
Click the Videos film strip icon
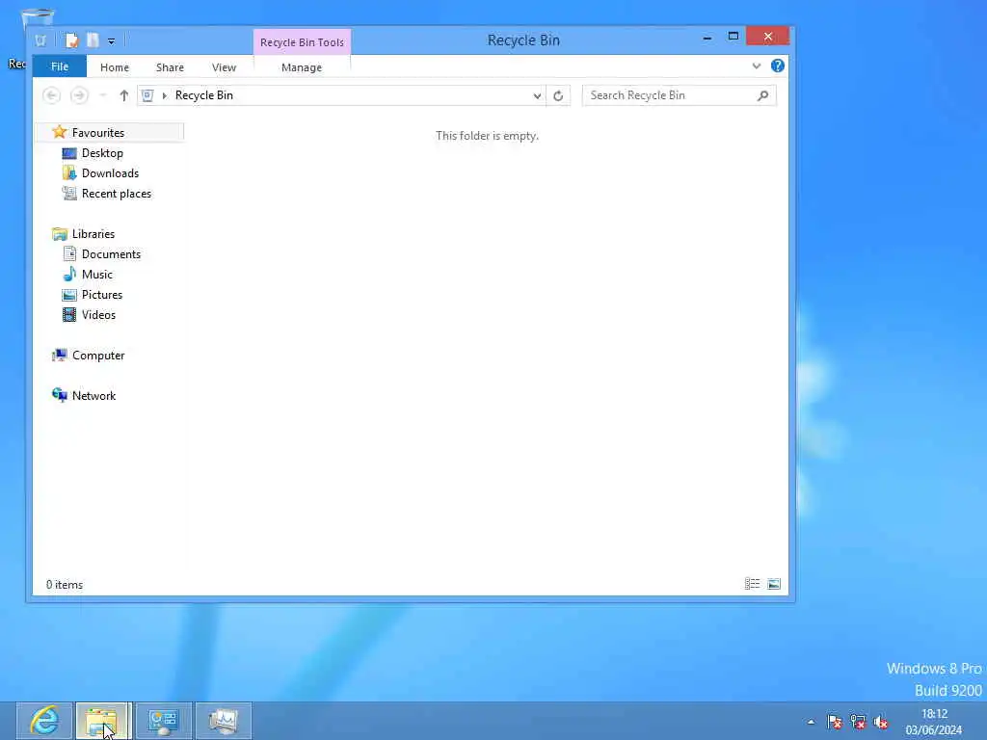(x=69, y=315)
